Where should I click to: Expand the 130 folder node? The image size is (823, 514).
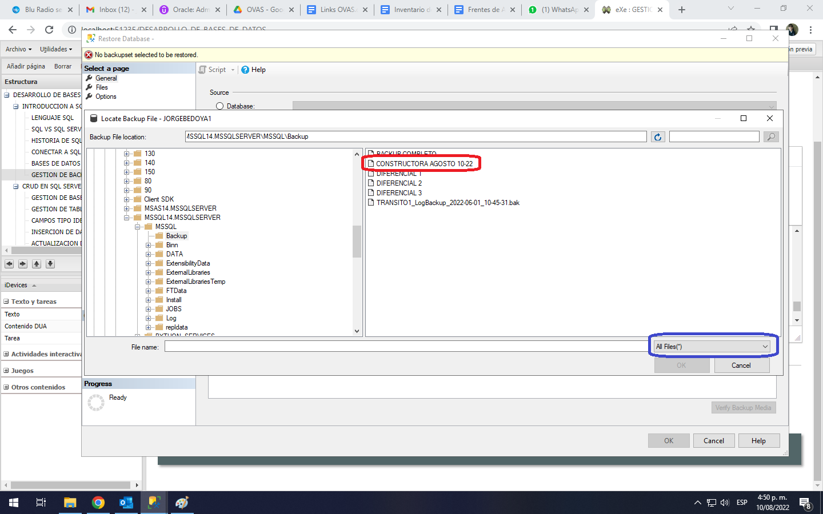[127, 154]
